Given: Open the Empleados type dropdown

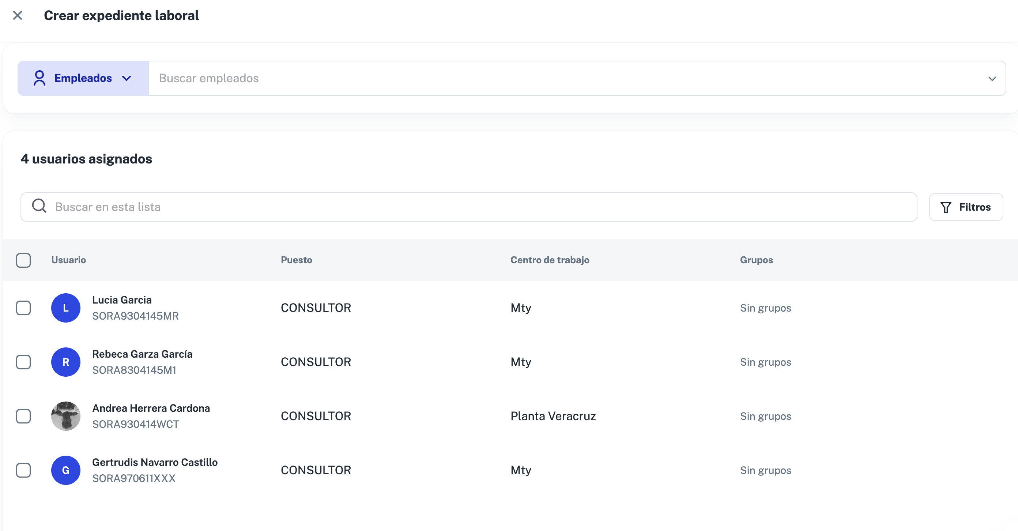Looking at the screenshot, I should pyautogui.click(x=83, y=78).
